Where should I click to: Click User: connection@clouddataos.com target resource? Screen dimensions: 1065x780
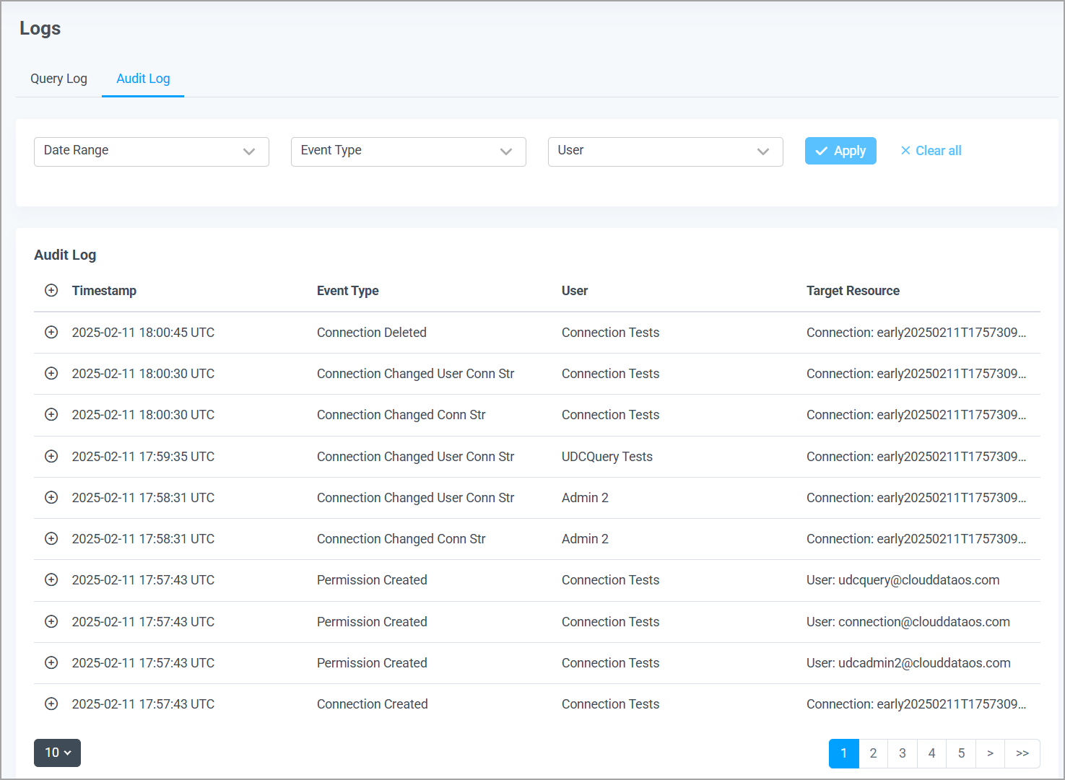pyautogui.click(x=908, y=622)
